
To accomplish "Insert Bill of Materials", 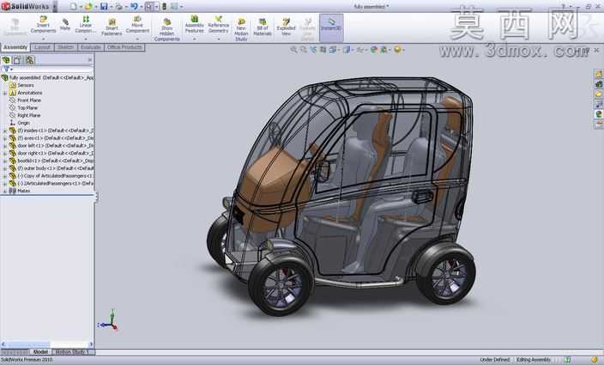I will coord(263,27).
